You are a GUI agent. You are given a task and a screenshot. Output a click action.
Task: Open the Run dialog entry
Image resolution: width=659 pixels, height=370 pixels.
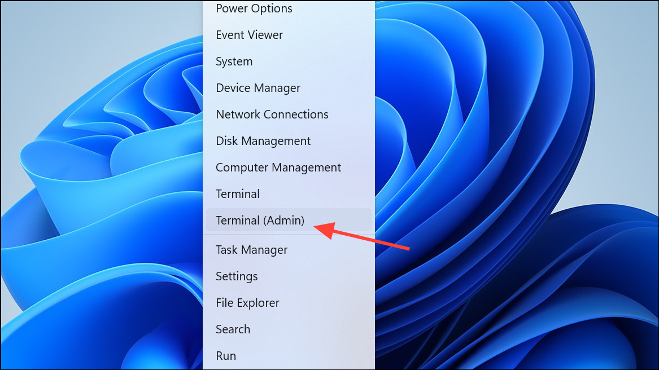click(x=289, y=355)
